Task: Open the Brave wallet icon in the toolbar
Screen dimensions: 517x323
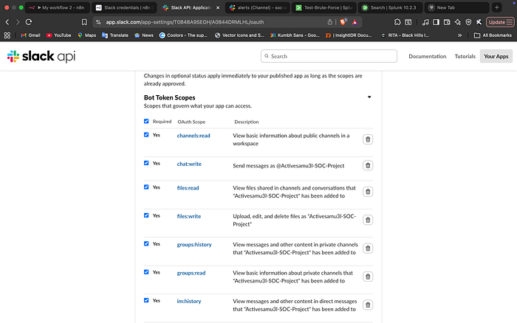Action: 447,22
